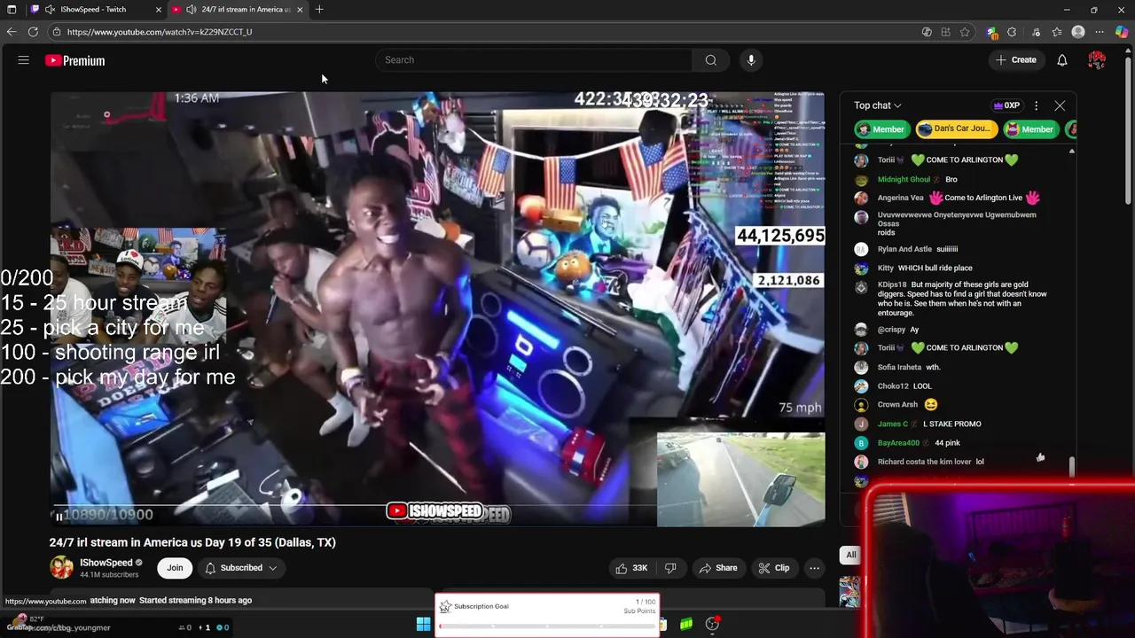Open the Windows Start button
The height and width of the screenshot is (638, 1135).
(424, 624)
